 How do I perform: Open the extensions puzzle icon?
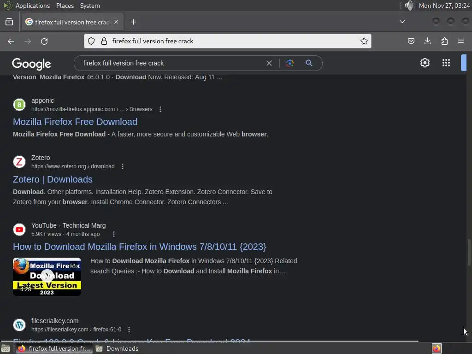pos(444,41)
